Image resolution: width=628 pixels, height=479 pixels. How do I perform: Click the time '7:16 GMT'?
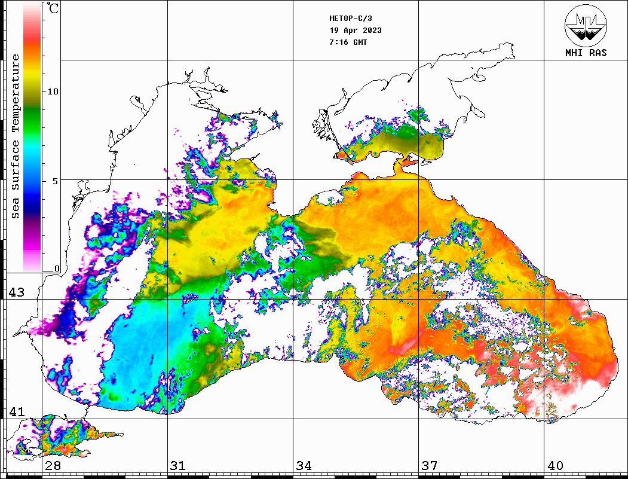348,42
